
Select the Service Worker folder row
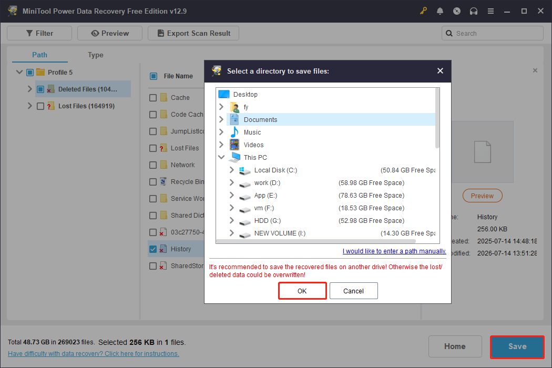click(x=176, y=198)
